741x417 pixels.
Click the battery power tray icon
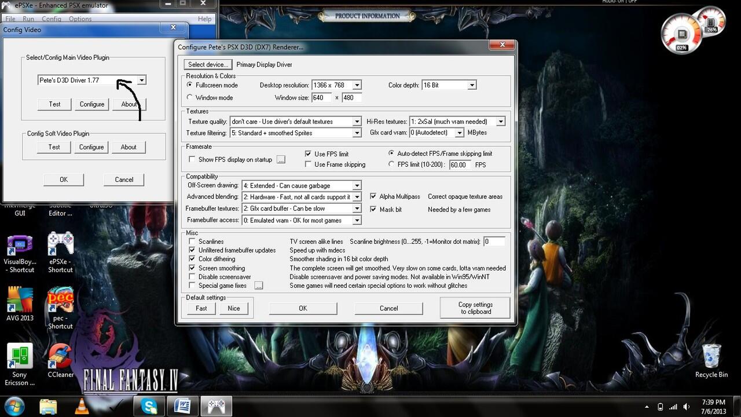coord(661,407)
